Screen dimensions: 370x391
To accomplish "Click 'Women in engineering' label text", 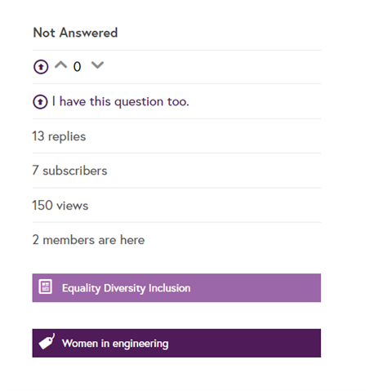I will point(115,344).
